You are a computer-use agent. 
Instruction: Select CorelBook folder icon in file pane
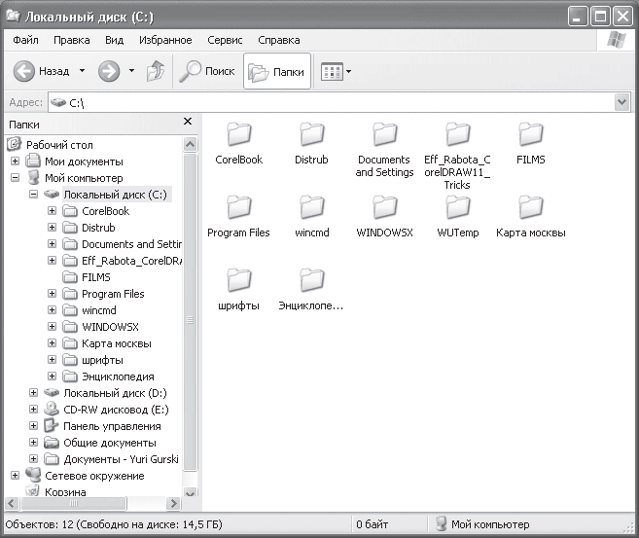(239, 134)
